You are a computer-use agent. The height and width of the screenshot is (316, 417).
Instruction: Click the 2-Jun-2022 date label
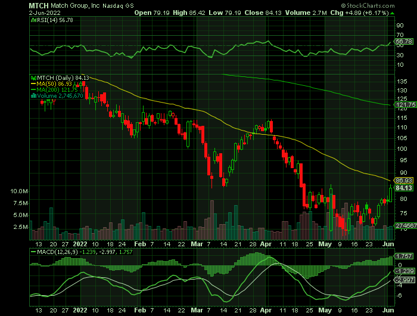[x=45, y=13]
